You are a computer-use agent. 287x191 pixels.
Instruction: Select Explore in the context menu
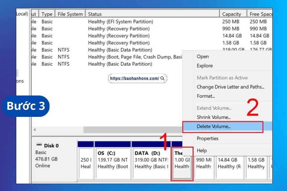(204, 66)
